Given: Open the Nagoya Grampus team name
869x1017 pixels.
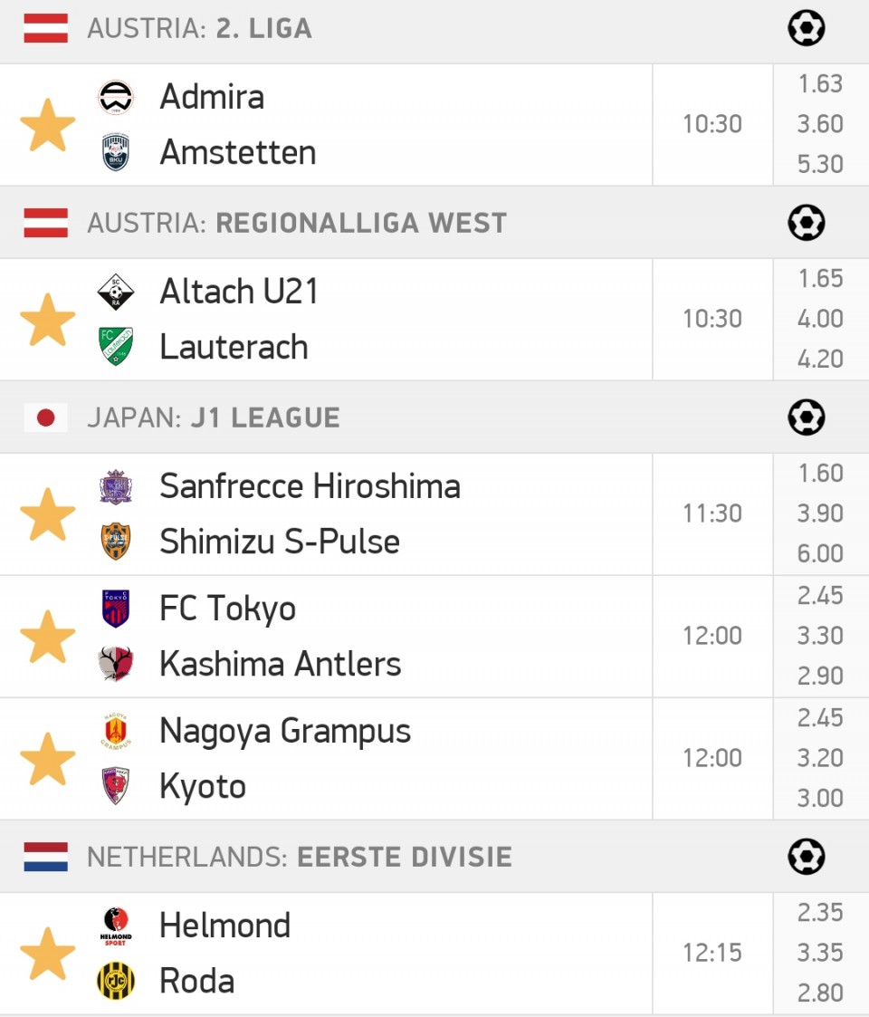Looking at the screenshot, I should pyautogui.click(x=285, y=731).
